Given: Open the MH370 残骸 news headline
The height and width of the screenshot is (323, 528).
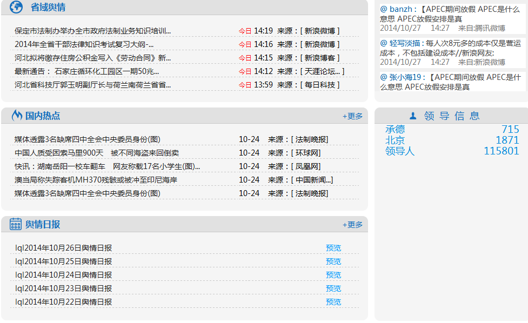Looking at the screenshot, I should [x=96, y=180].
